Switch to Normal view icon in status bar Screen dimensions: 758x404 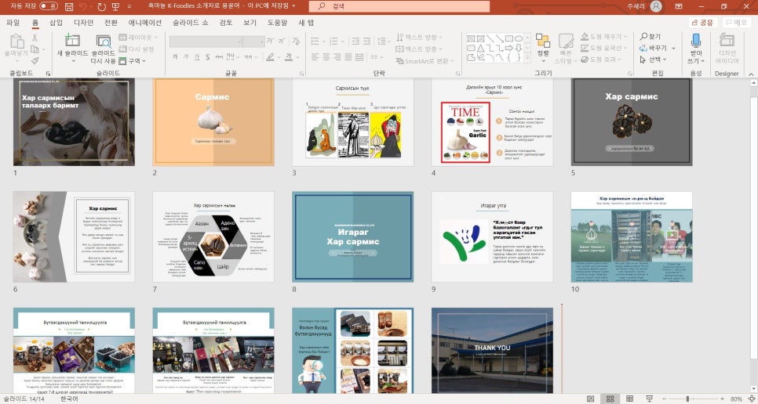pyautogui.click(x=590, y=399)
